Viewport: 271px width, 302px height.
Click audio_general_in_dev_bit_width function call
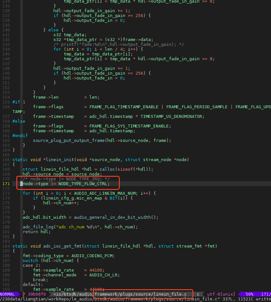(116, 217)
